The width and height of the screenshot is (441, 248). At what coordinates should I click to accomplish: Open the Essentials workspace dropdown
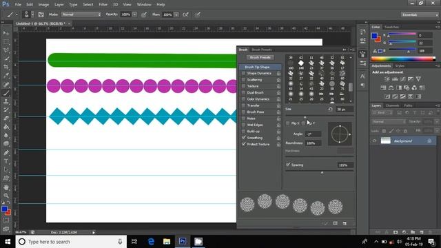pos(420,14)
